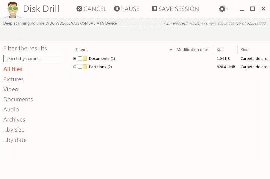
Task: Click the Documents (1) folder icon
Action: (x=85, y=58)
